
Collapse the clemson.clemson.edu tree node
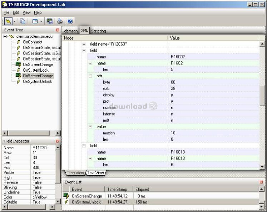[5, 36]
